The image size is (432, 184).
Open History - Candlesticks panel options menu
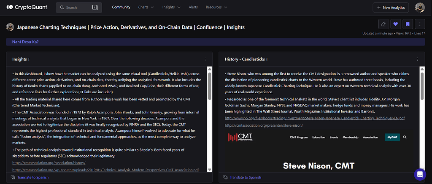[x=417, y=59]
